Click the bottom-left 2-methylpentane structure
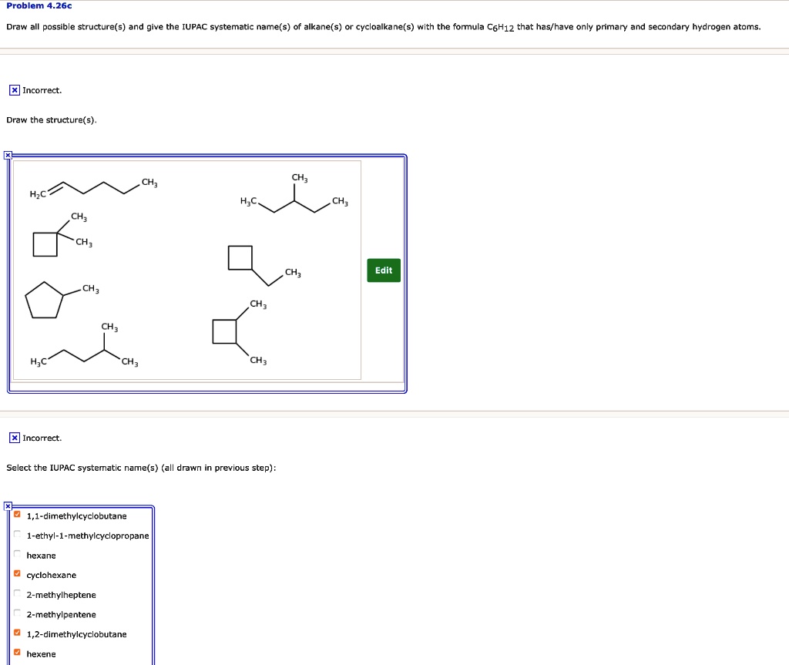 [85, 347]
